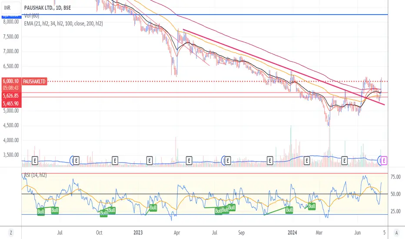The image size is (405, 239).
Task: Click the 5,465.90 price label
Action: (x=11, y=103)
